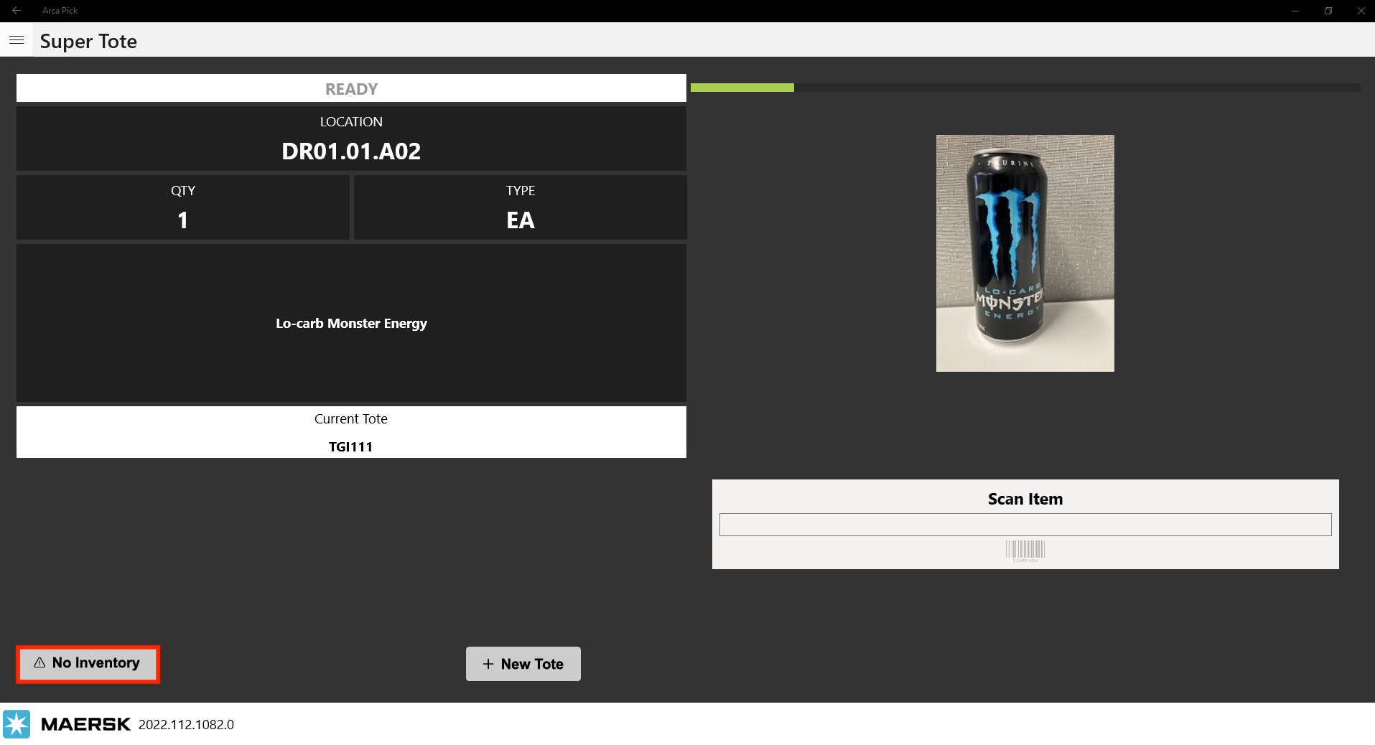
Task: Click the back arrow in title bar
Action: [17, 11]
